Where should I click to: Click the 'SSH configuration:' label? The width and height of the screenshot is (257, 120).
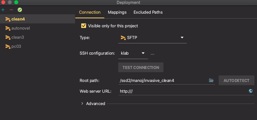(x=97, y=53)
